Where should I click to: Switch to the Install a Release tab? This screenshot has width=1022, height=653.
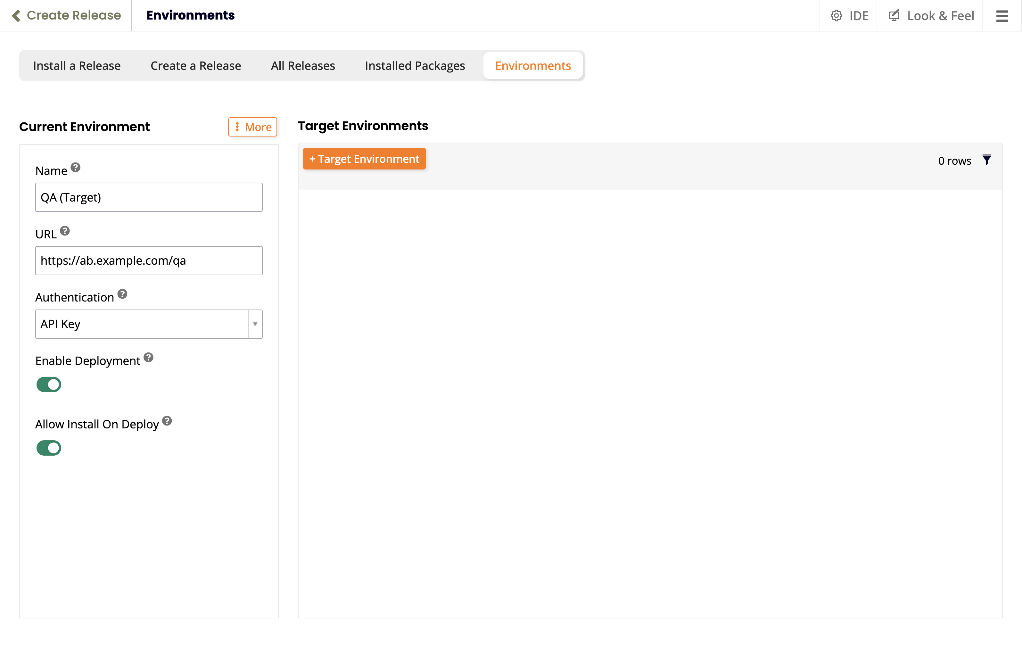click(77, 66)
